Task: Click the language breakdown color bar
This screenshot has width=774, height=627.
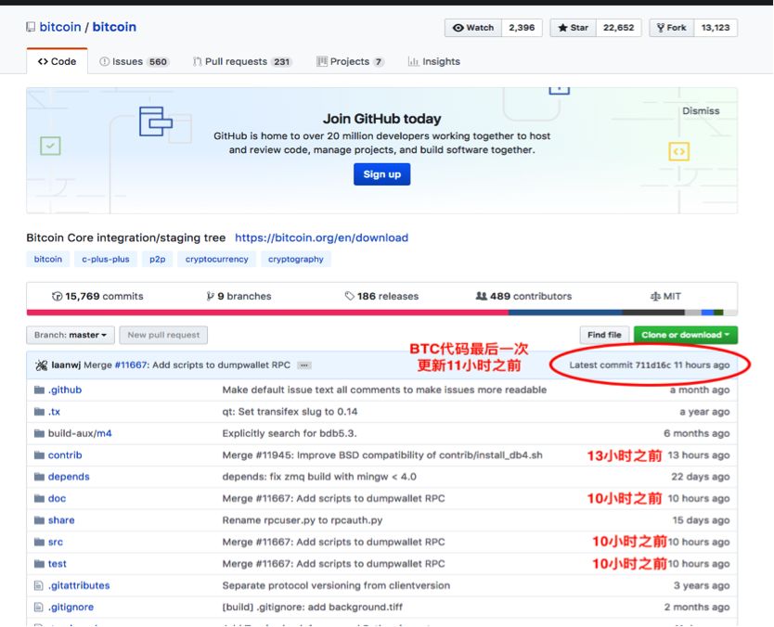Action: click(x=381, y=313)
